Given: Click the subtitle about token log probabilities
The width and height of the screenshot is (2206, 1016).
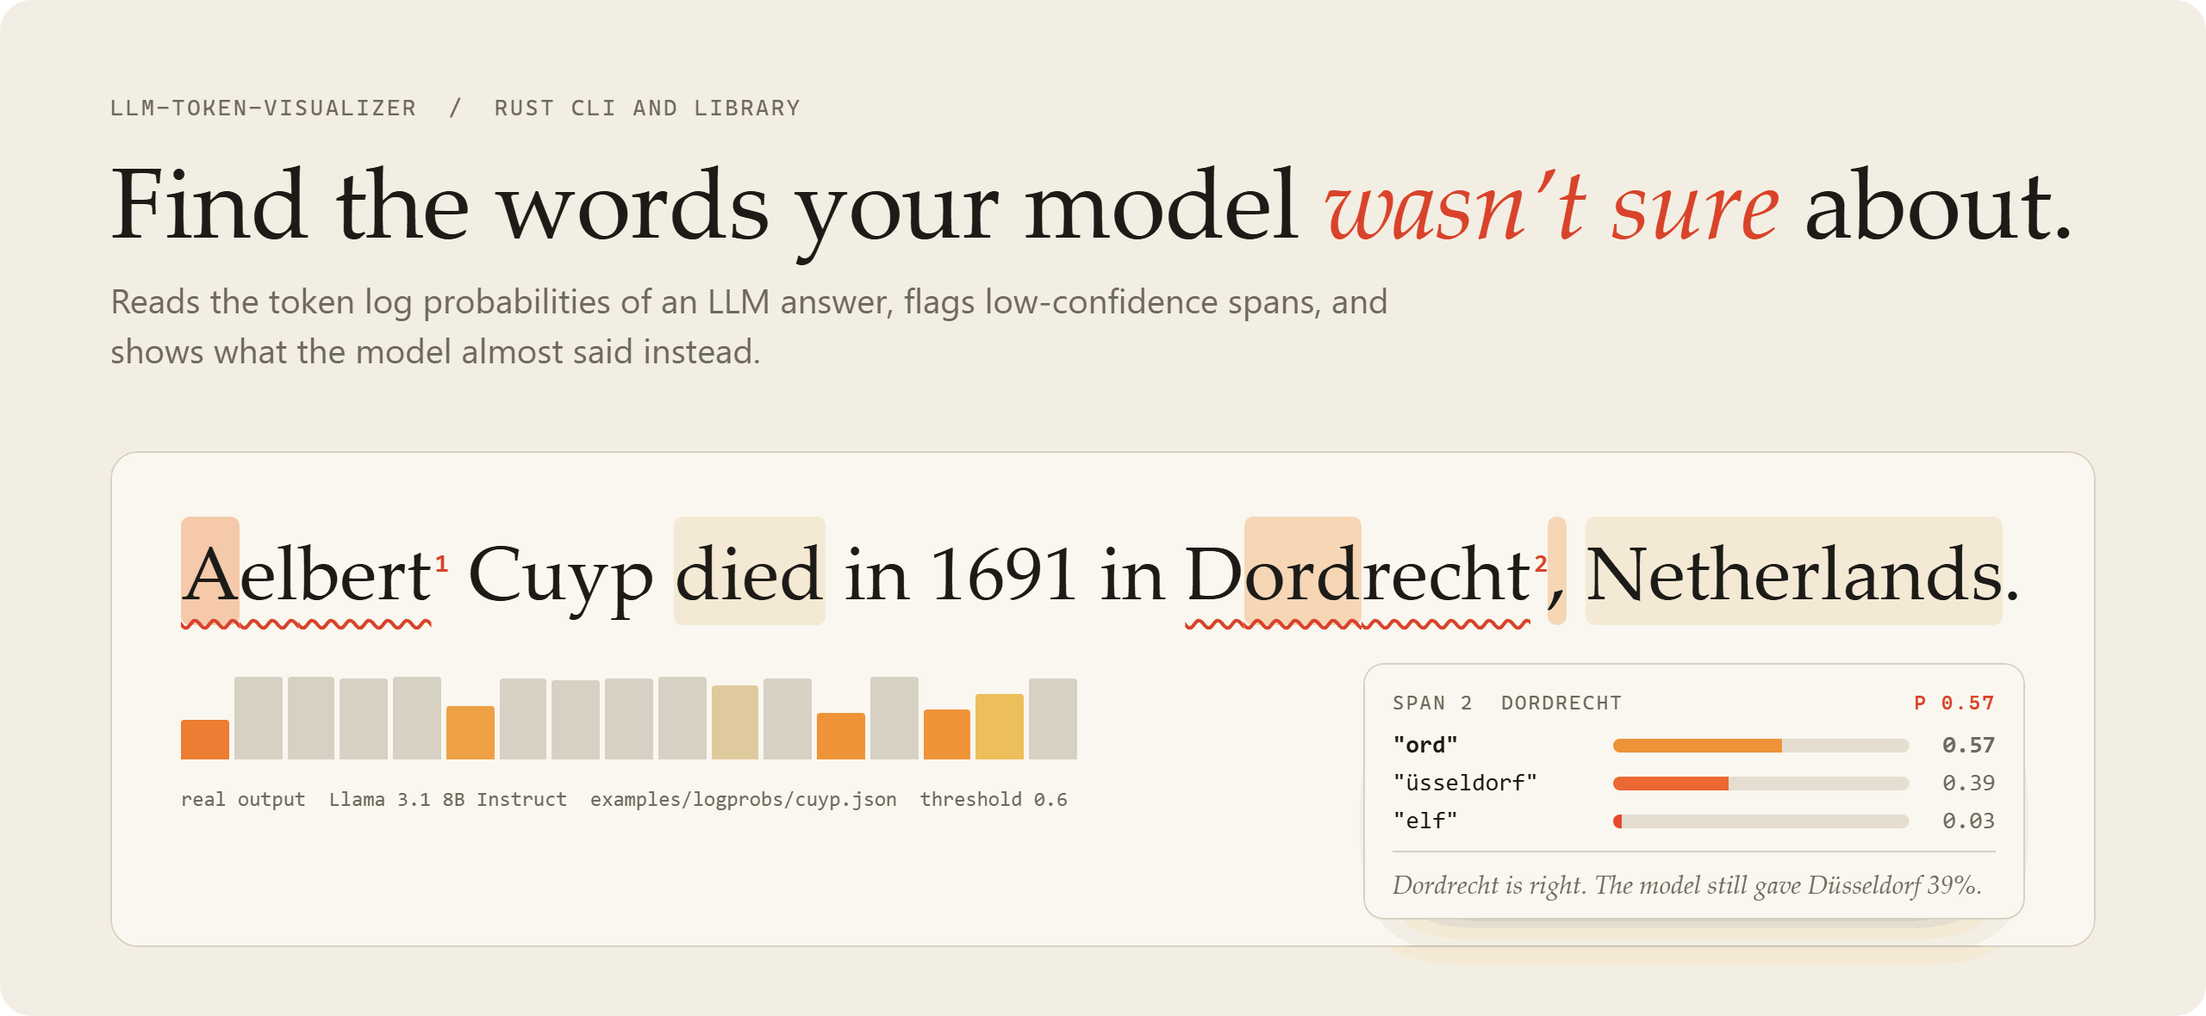Looking at the screenshot, I should click(x=749, y=327).
